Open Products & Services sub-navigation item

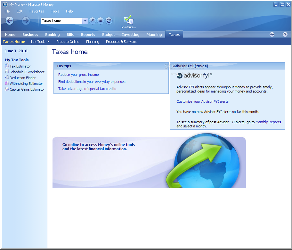click(x=121, y=42)
